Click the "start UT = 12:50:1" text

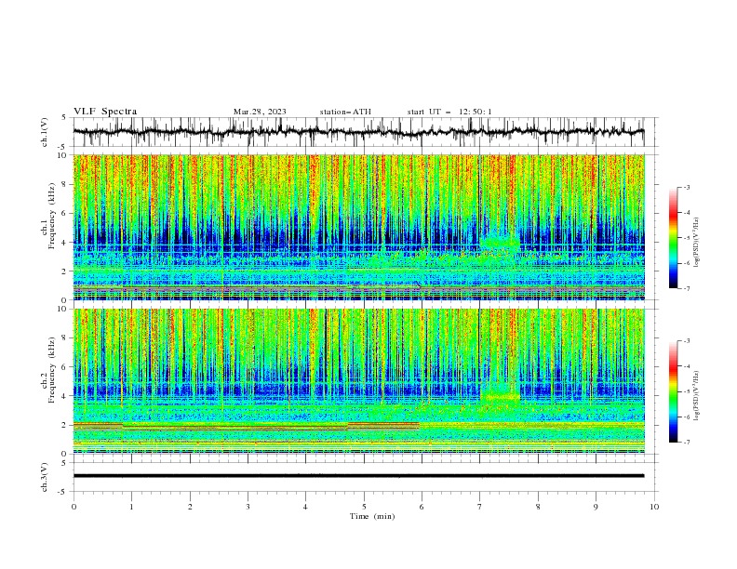coord(449,112)
